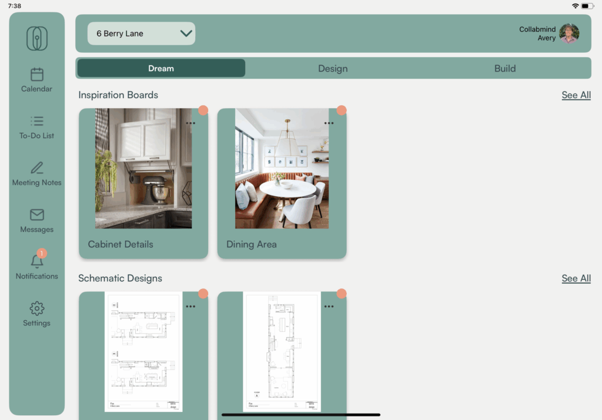This screenshot has height=420, width=602.
Task: Switch to the Design tab
Action: tap(333, 68)
